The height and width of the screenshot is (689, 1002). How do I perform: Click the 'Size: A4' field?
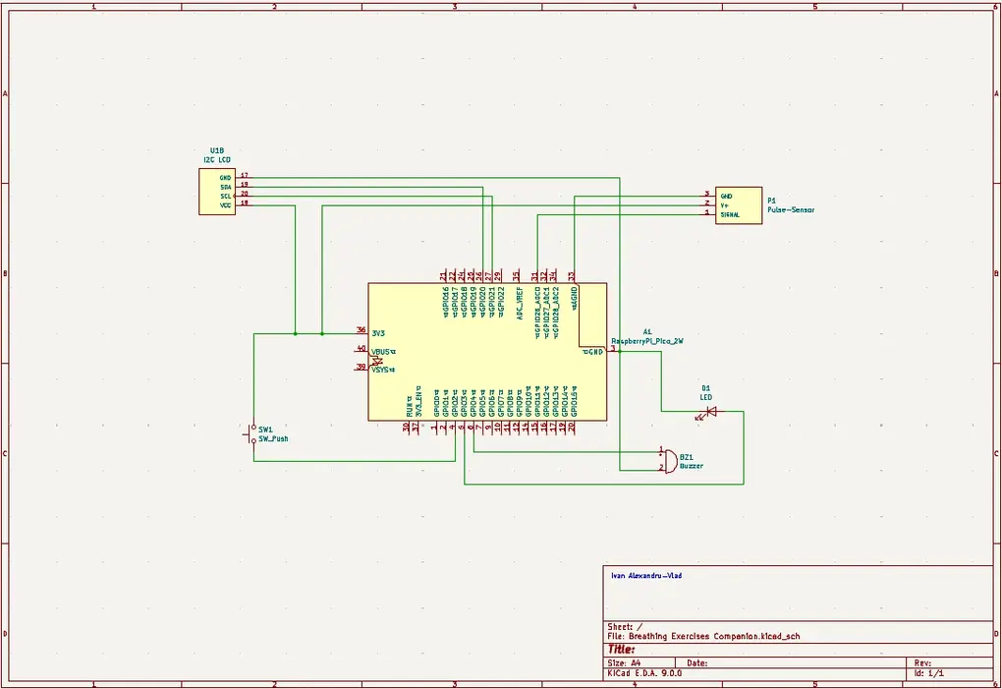tap(624, 663)
